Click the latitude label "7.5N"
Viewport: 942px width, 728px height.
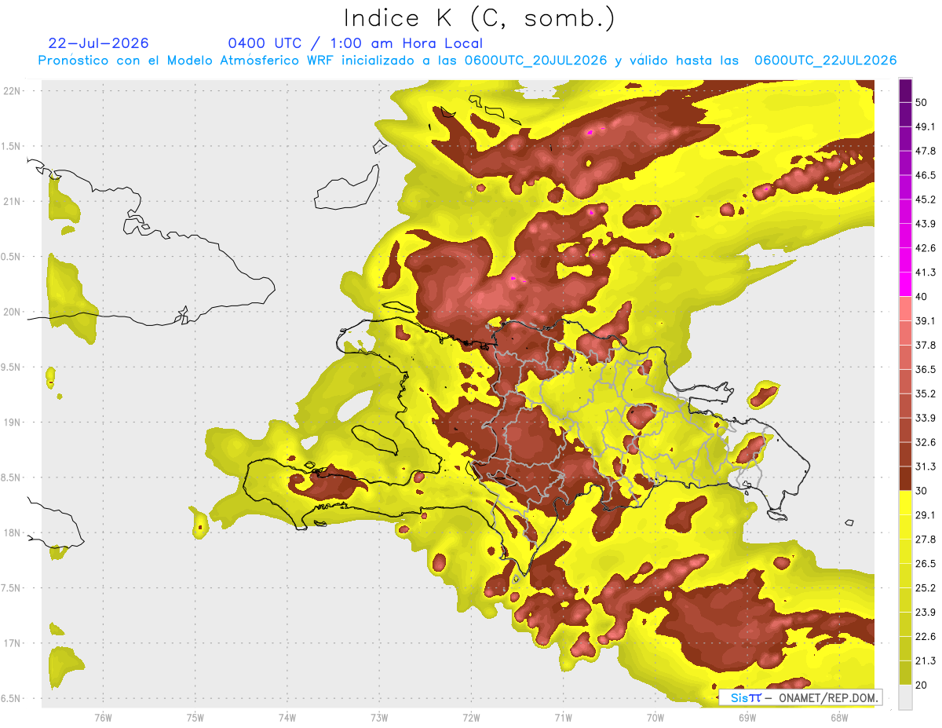(x=12, y=587)
